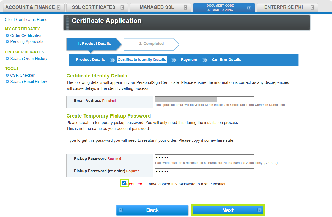The width and height of the screenshot is (332, 217).
Task: Click the Completed step indicator
Action: coord(151,44)
